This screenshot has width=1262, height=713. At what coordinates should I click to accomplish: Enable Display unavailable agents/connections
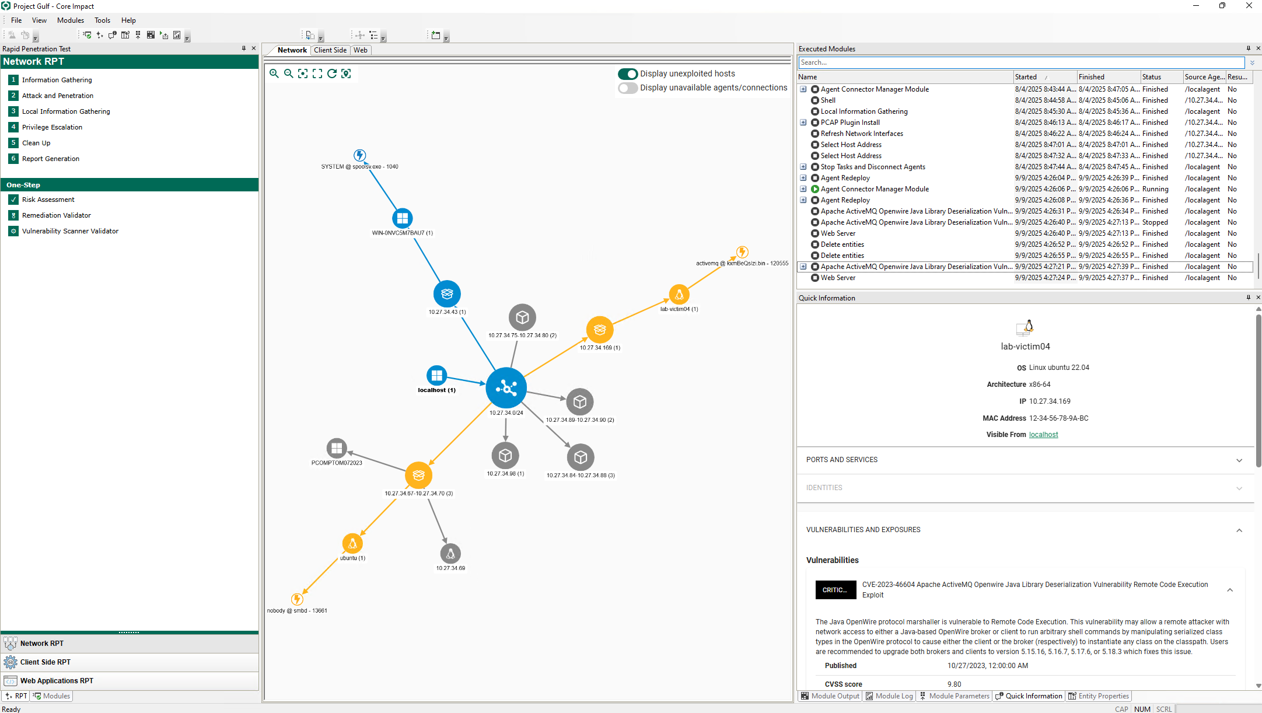627,88
